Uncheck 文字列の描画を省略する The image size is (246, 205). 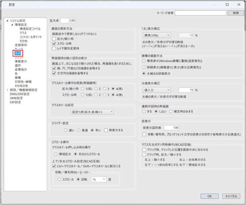(x=54, y=73)
